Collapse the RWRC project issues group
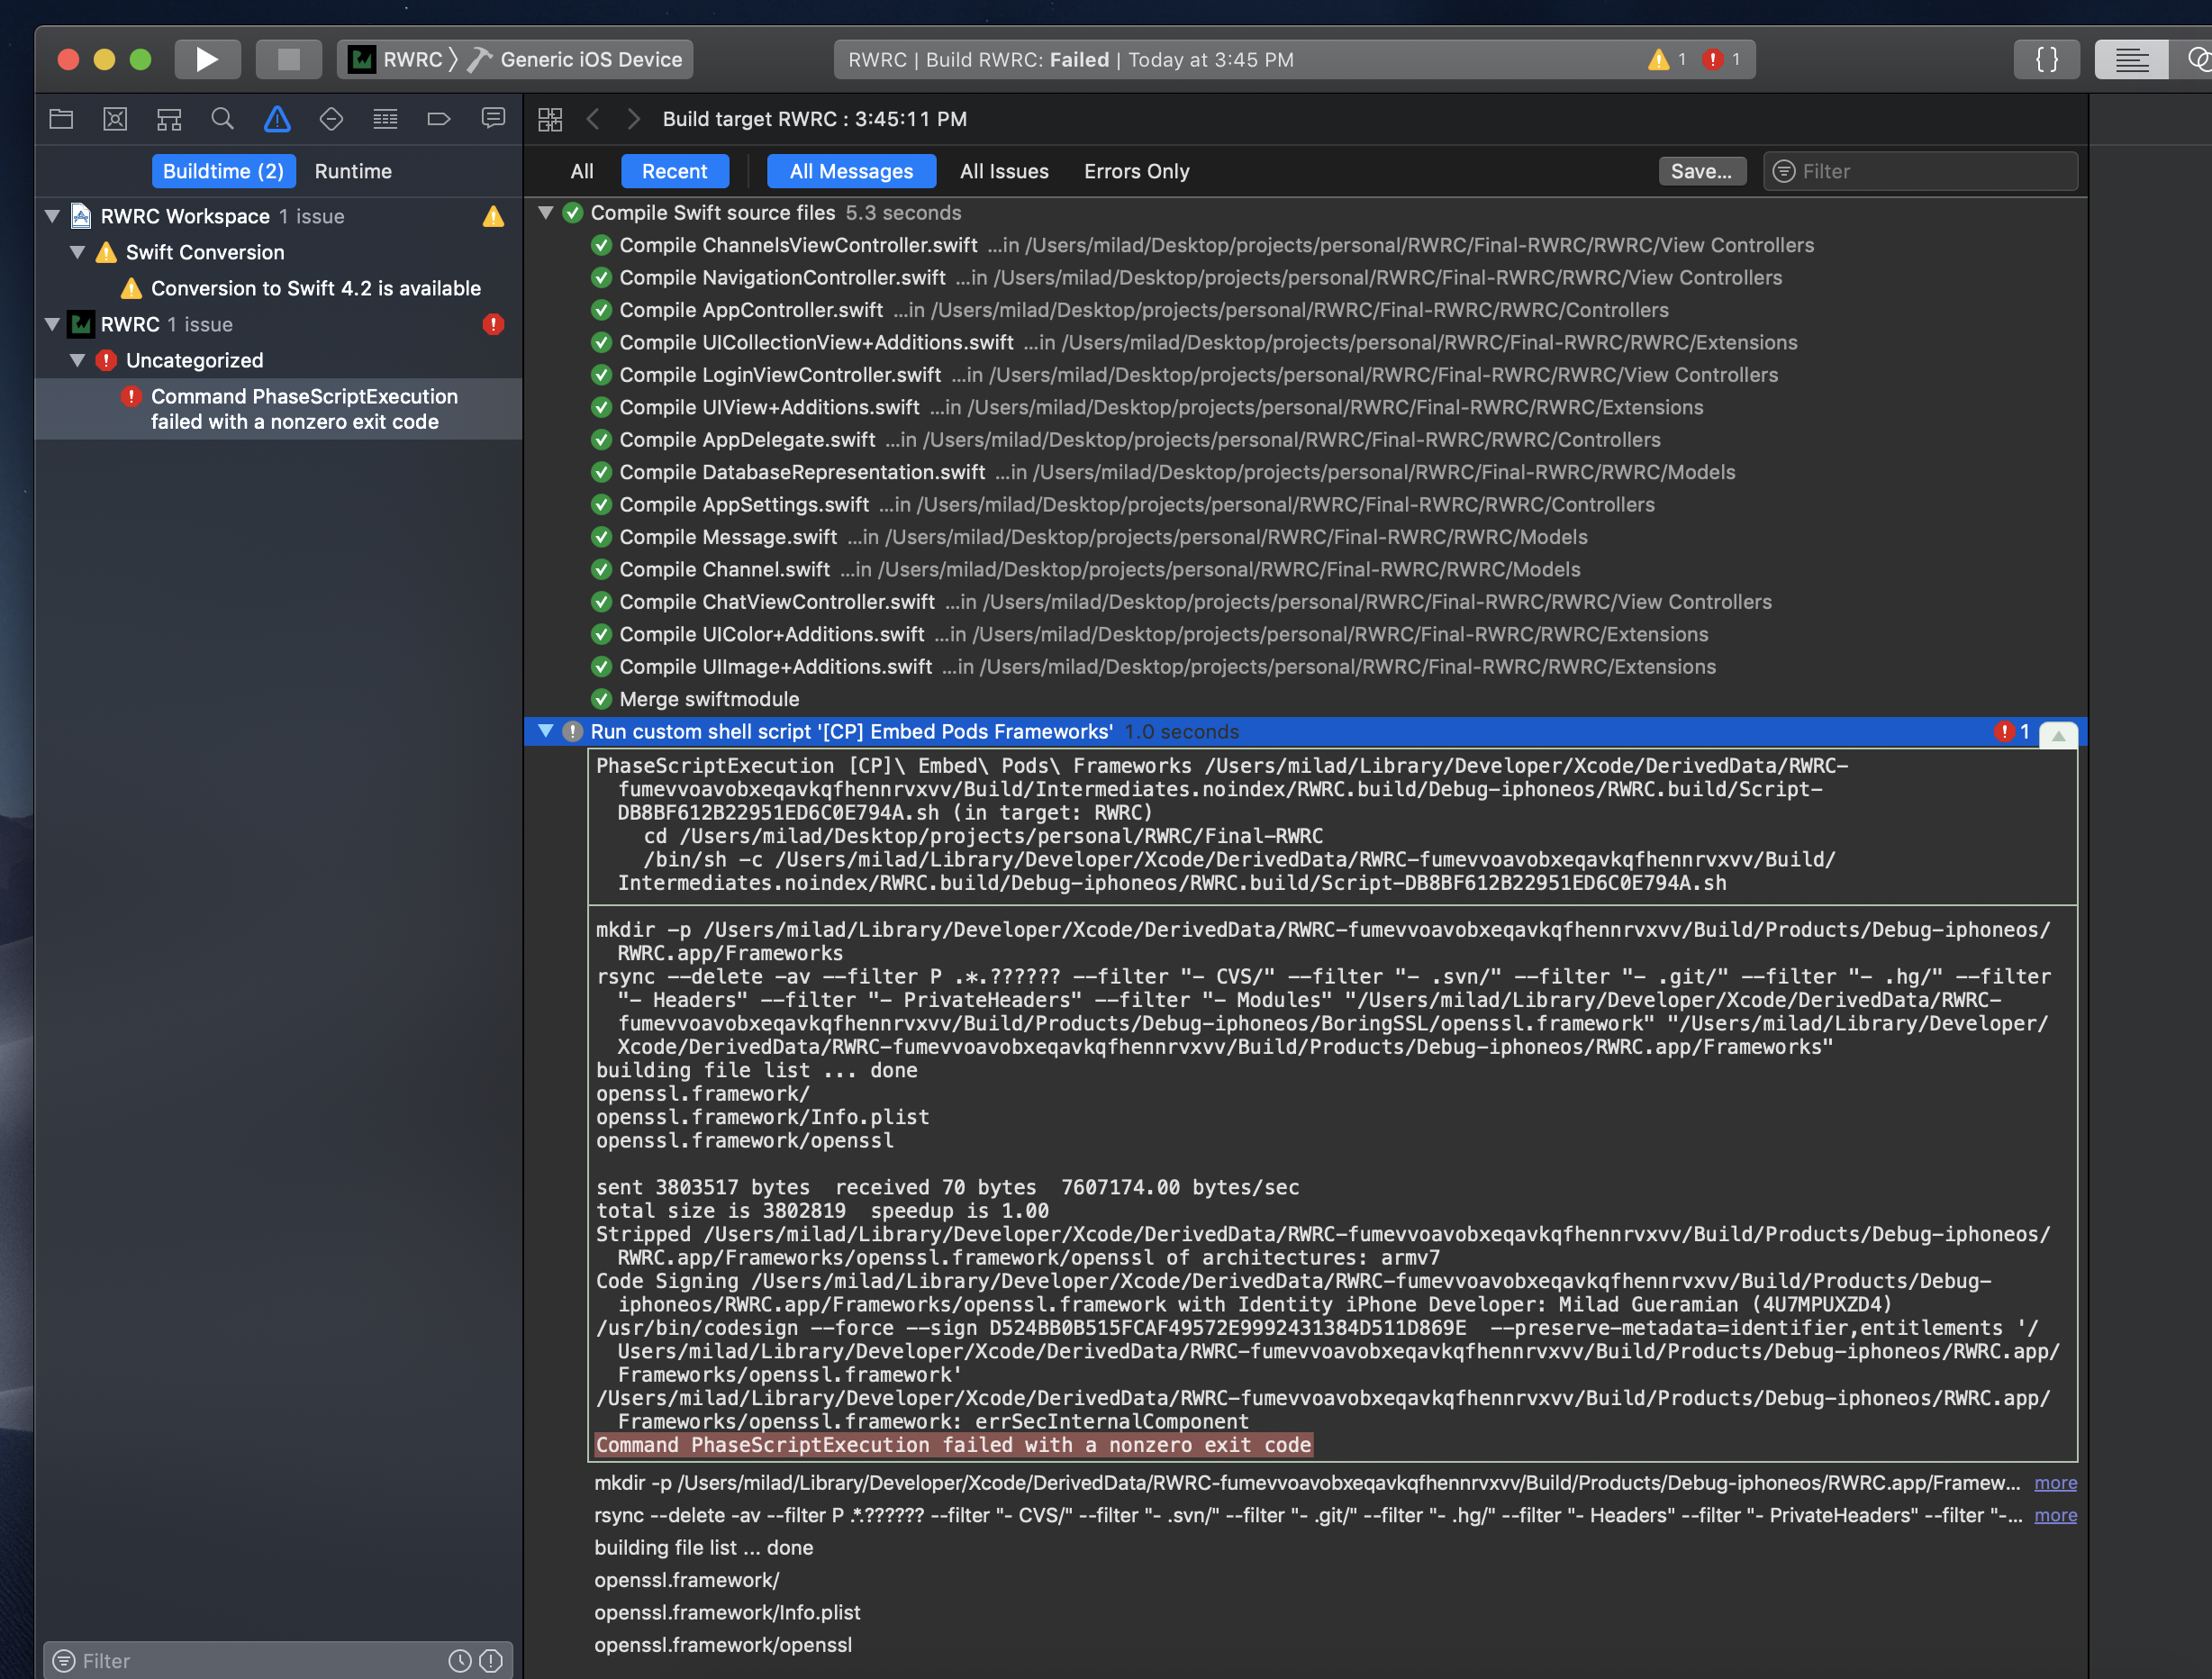 [x=53, y=324]
